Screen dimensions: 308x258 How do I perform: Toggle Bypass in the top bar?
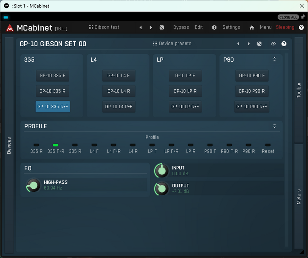coord(181,27)
